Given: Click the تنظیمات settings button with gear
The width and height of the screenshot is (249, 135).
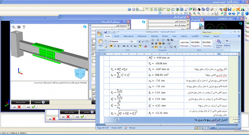Looking at the screenshot, I should click(40, 102).
